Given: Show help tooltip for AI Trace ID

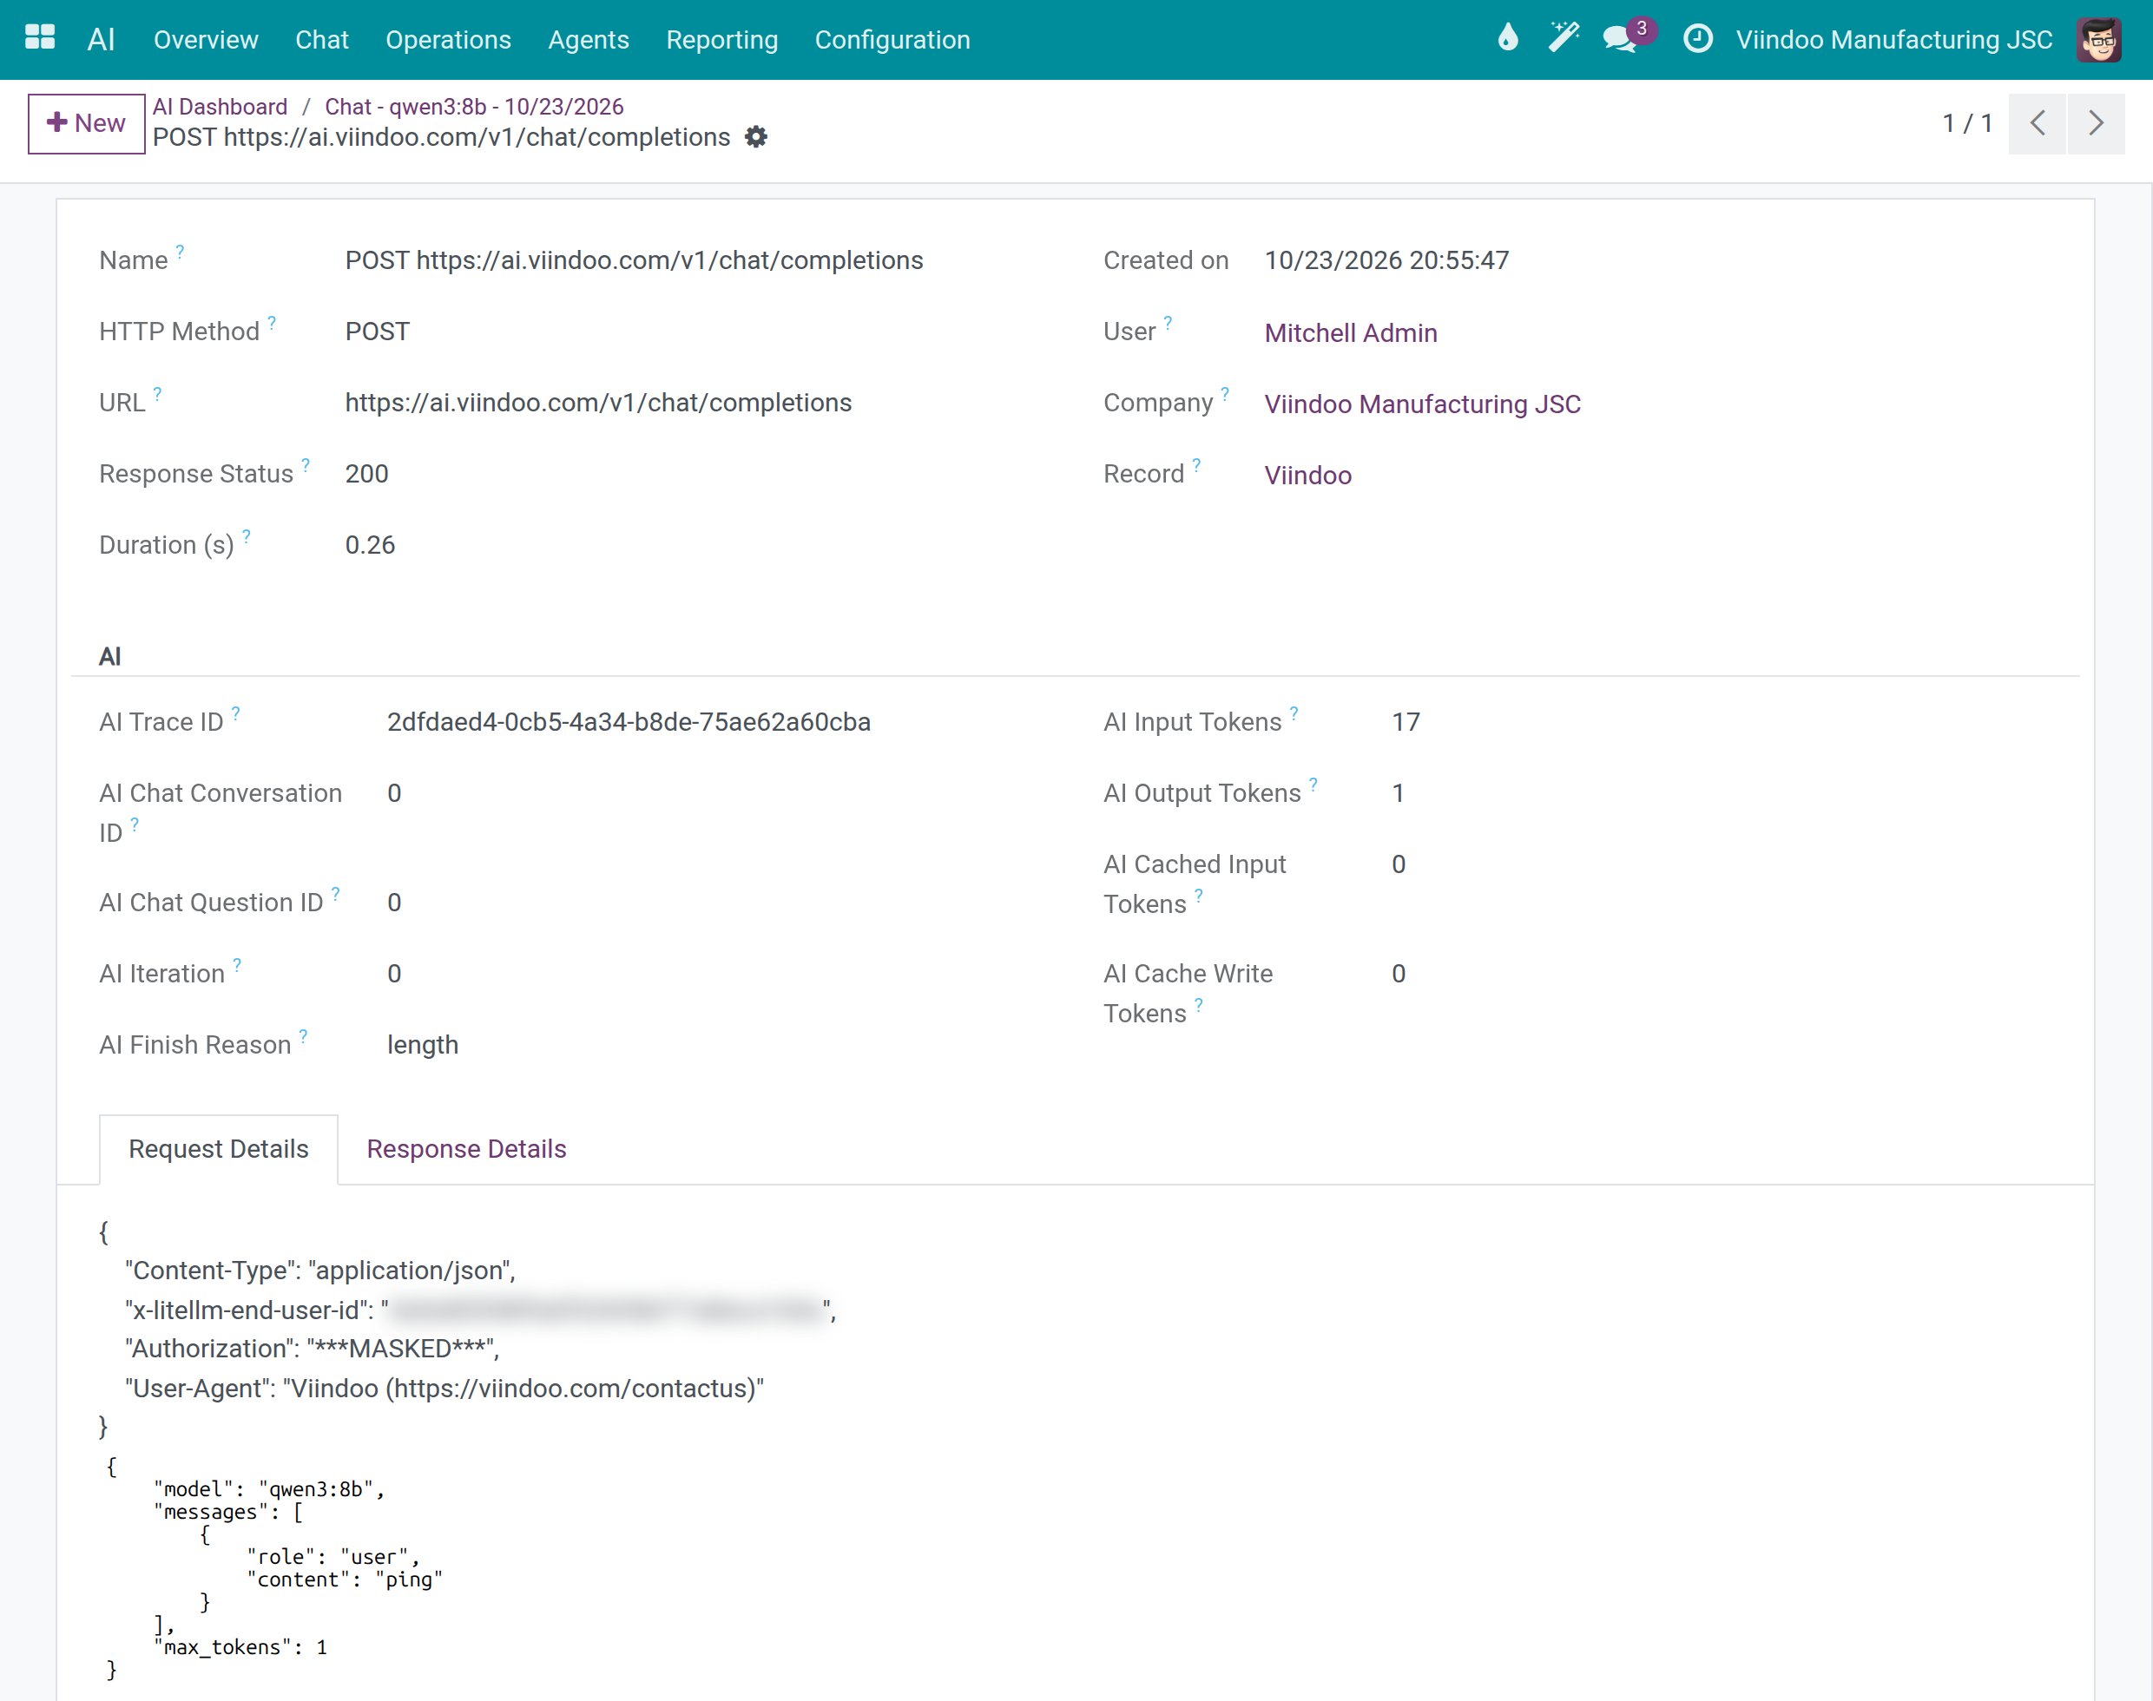Looking at the screenshot, I should click(236, 713).
